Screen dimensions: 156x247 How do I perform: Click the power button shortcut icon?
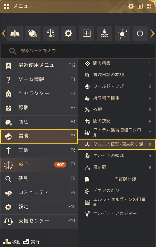140,33
